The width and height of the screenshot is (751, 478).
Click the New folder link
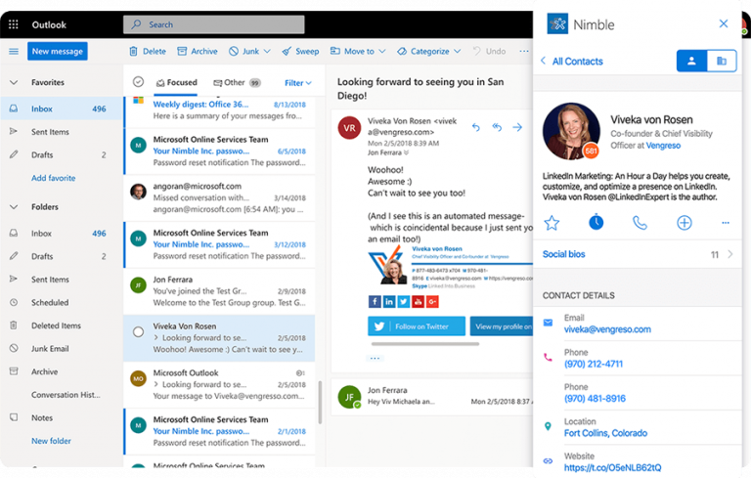pos(51,441)
